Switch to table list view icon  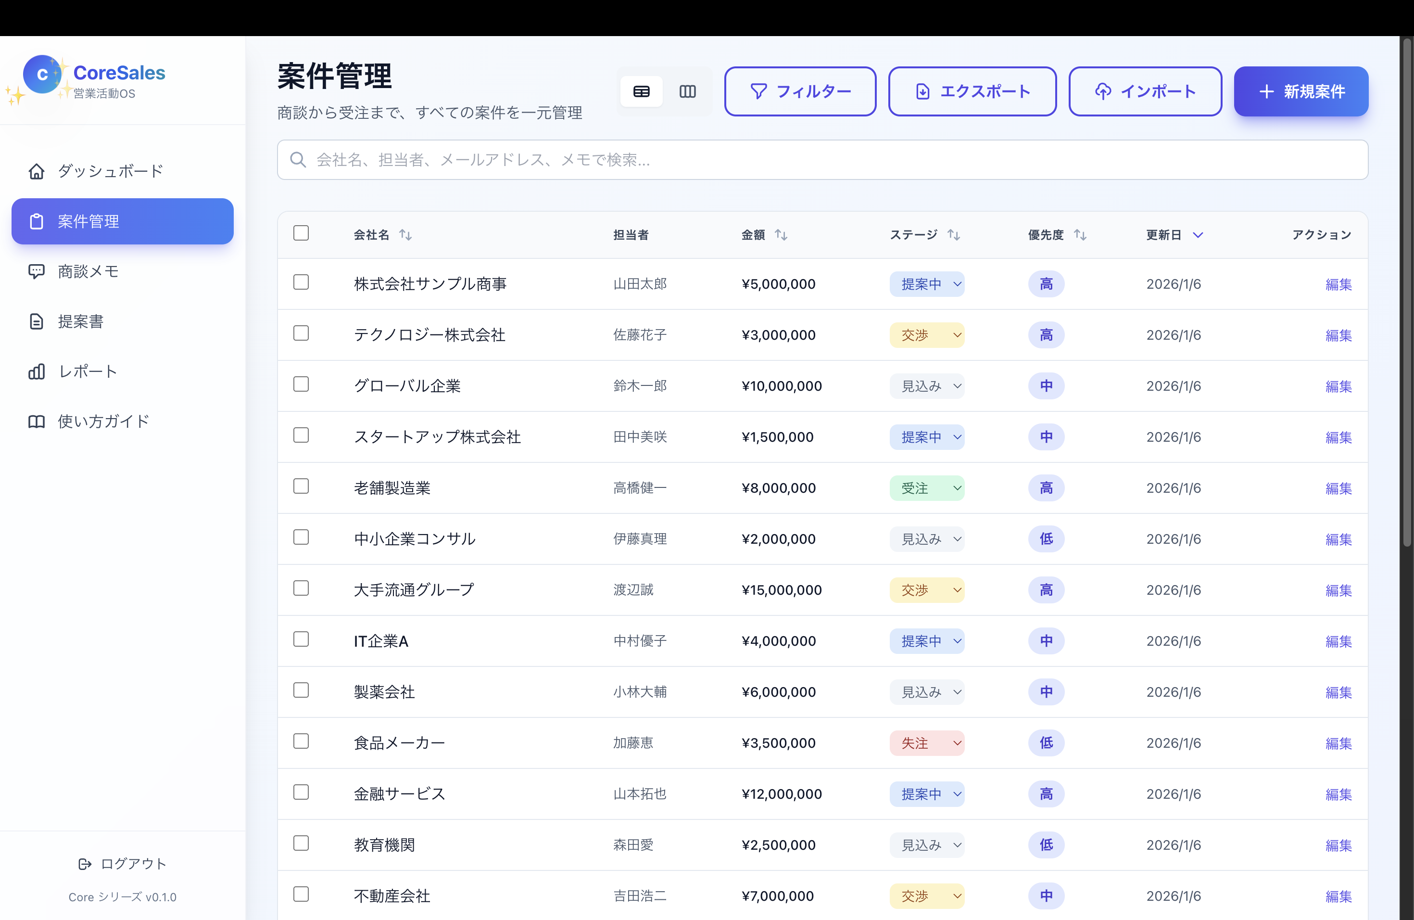click(641, 91)
